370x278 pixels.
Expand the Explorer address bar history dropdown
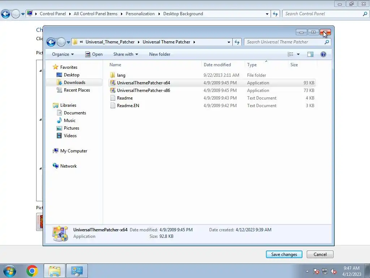tap(229, 42)
